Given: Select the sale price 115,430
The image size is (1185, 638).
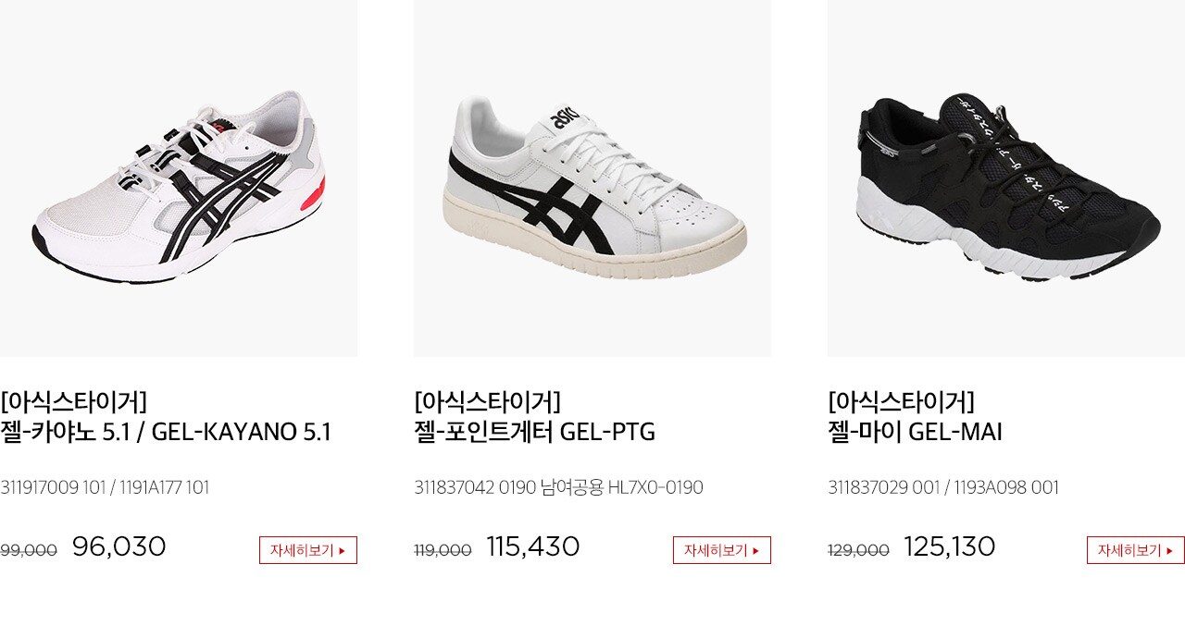Looking at the screenshot, I should [x=533, y=546].
